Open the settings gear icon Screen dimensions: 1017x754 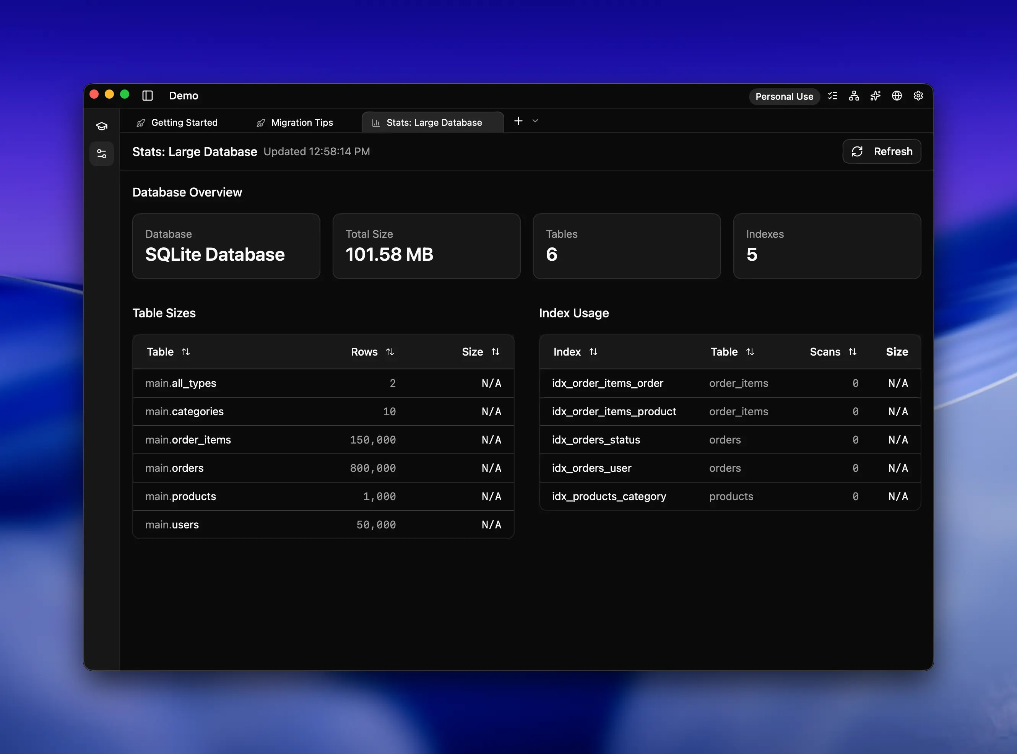point(918,96)
